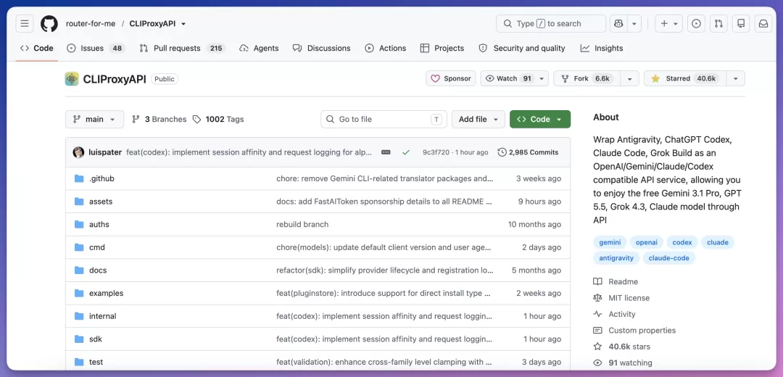The width and height of the screenshot is (783, 377).
Task: Click the Fork 6.6k button
Action: click(x=587, y=78)
